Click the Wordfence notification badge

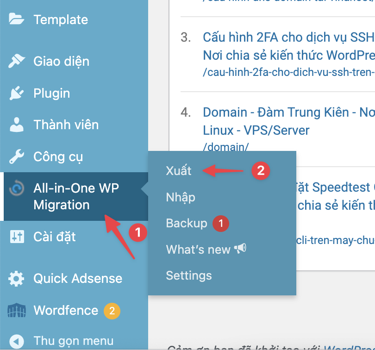(112, 311)
